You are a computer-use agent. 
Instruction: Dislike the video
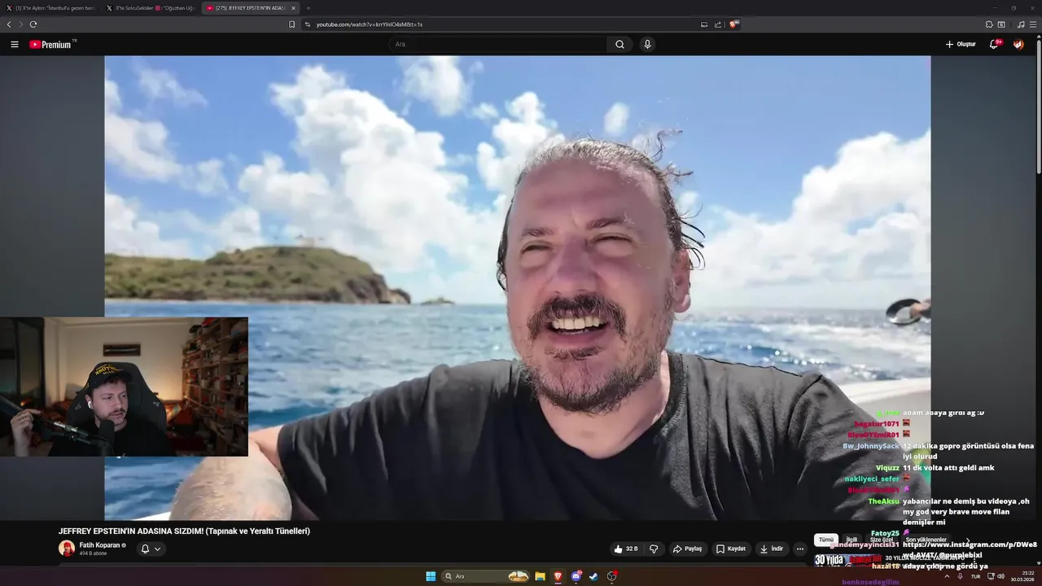(x=654, y=549)
